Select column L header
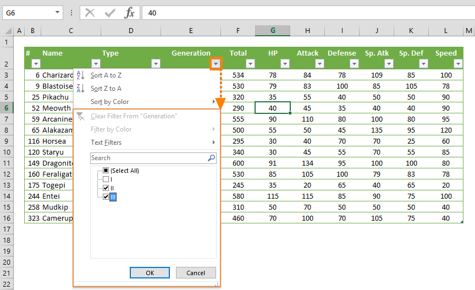Image resolution: width=475 pixels, height=290 pixels. tap(446, 31)
